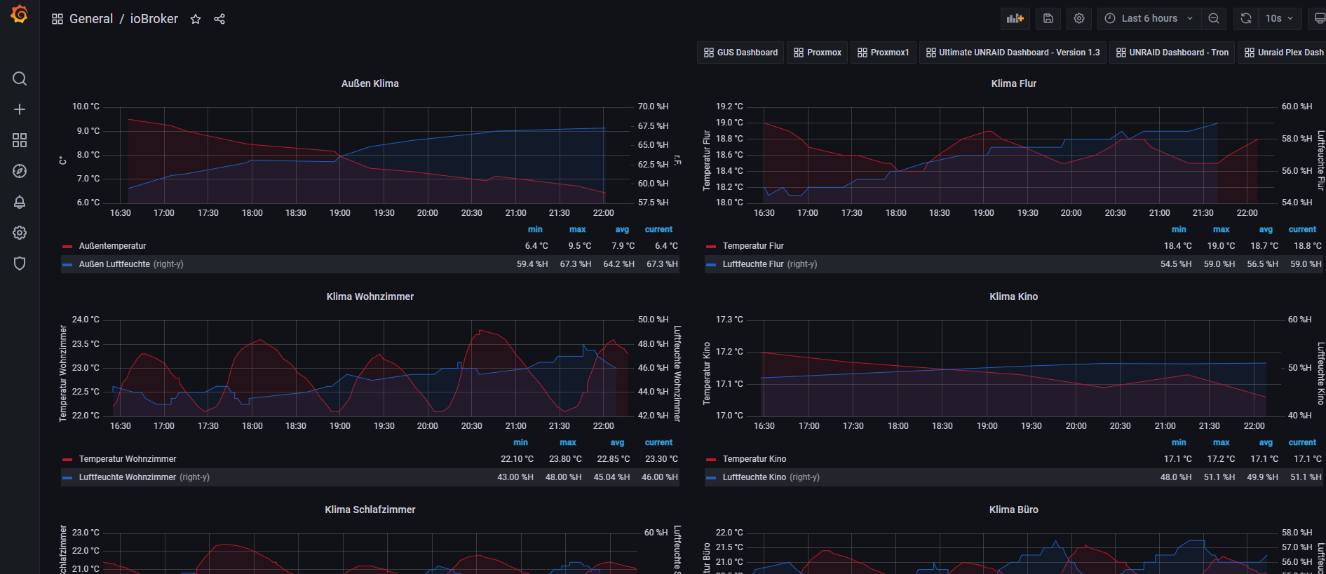Open the Last 6 hours time picker
The image size is (1326, 574).
(1149, 19)
